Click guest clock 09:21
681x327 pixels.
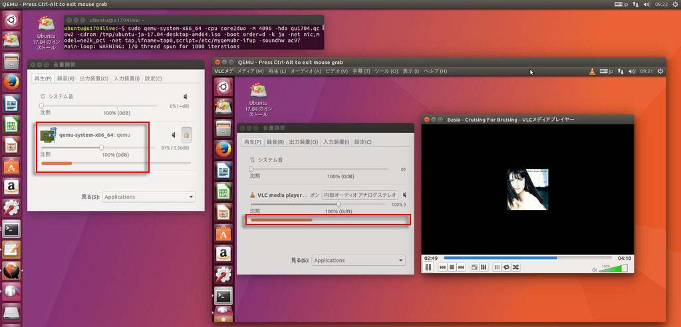pyautogui.click(x=646, y=71)
